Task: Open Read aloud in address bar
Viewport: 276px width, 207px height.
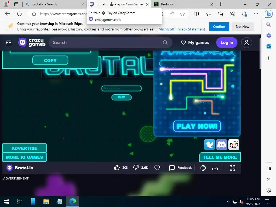Action: click(172, 14)
